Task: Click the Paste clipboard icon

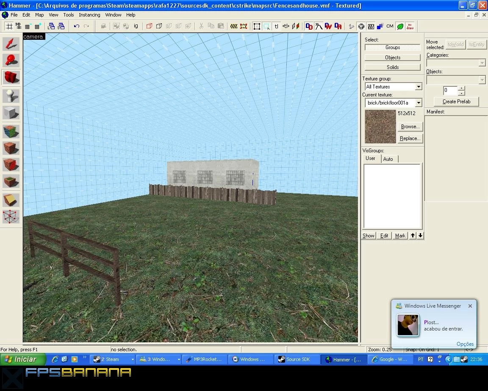Action: coord(221,26)
